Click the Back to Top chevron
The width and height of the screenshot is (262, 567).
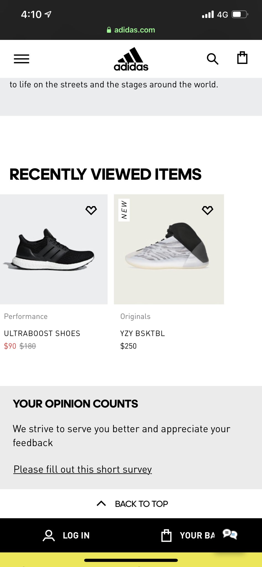click(x=101, y=504)
